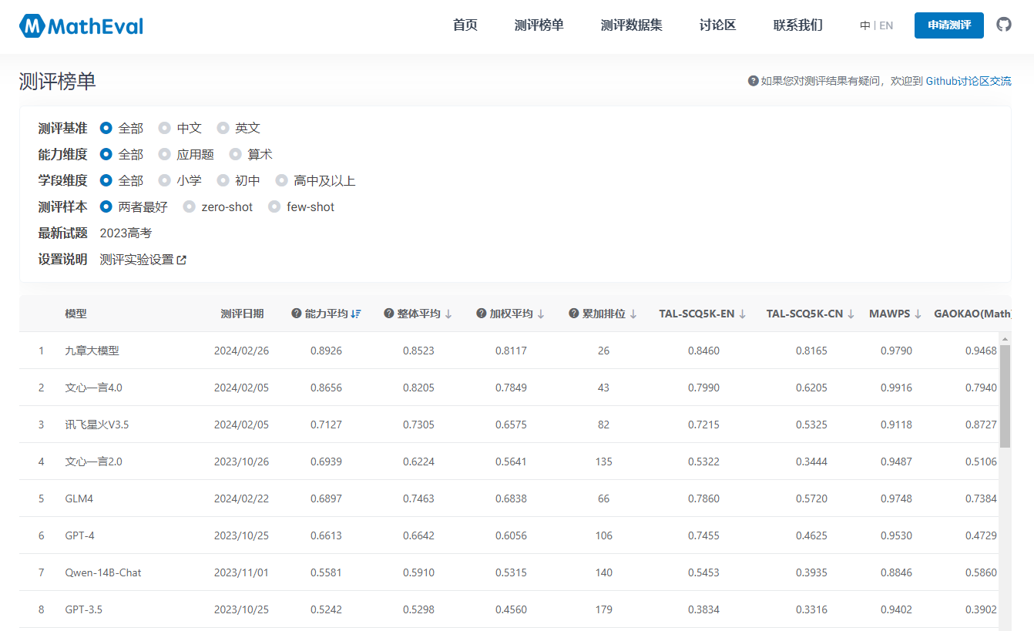Click help icon beside 累加排位 column
Image resolution: width=1034 pixels, height=631 pixels.
[x=573, y=314]
